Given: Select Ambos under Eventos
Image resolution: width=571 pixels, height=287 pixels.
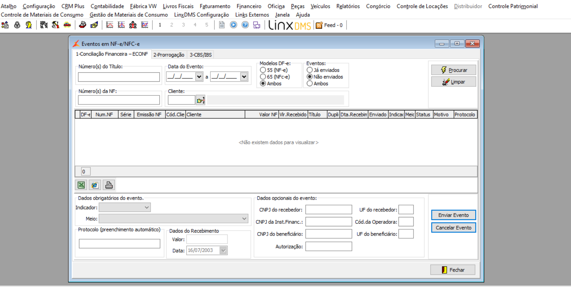Looking at the screenshot, I should click(x=318, y=84).
